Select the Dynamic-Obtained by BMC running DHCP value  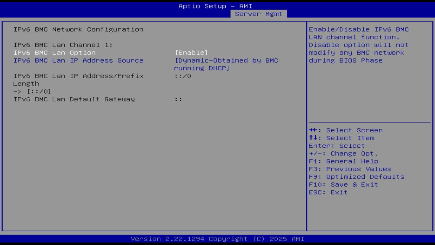coord(226,64)
